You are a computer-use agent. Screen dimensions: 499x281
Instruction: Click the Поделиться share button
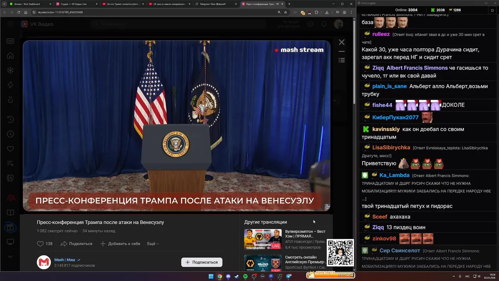tap(76, 244)
